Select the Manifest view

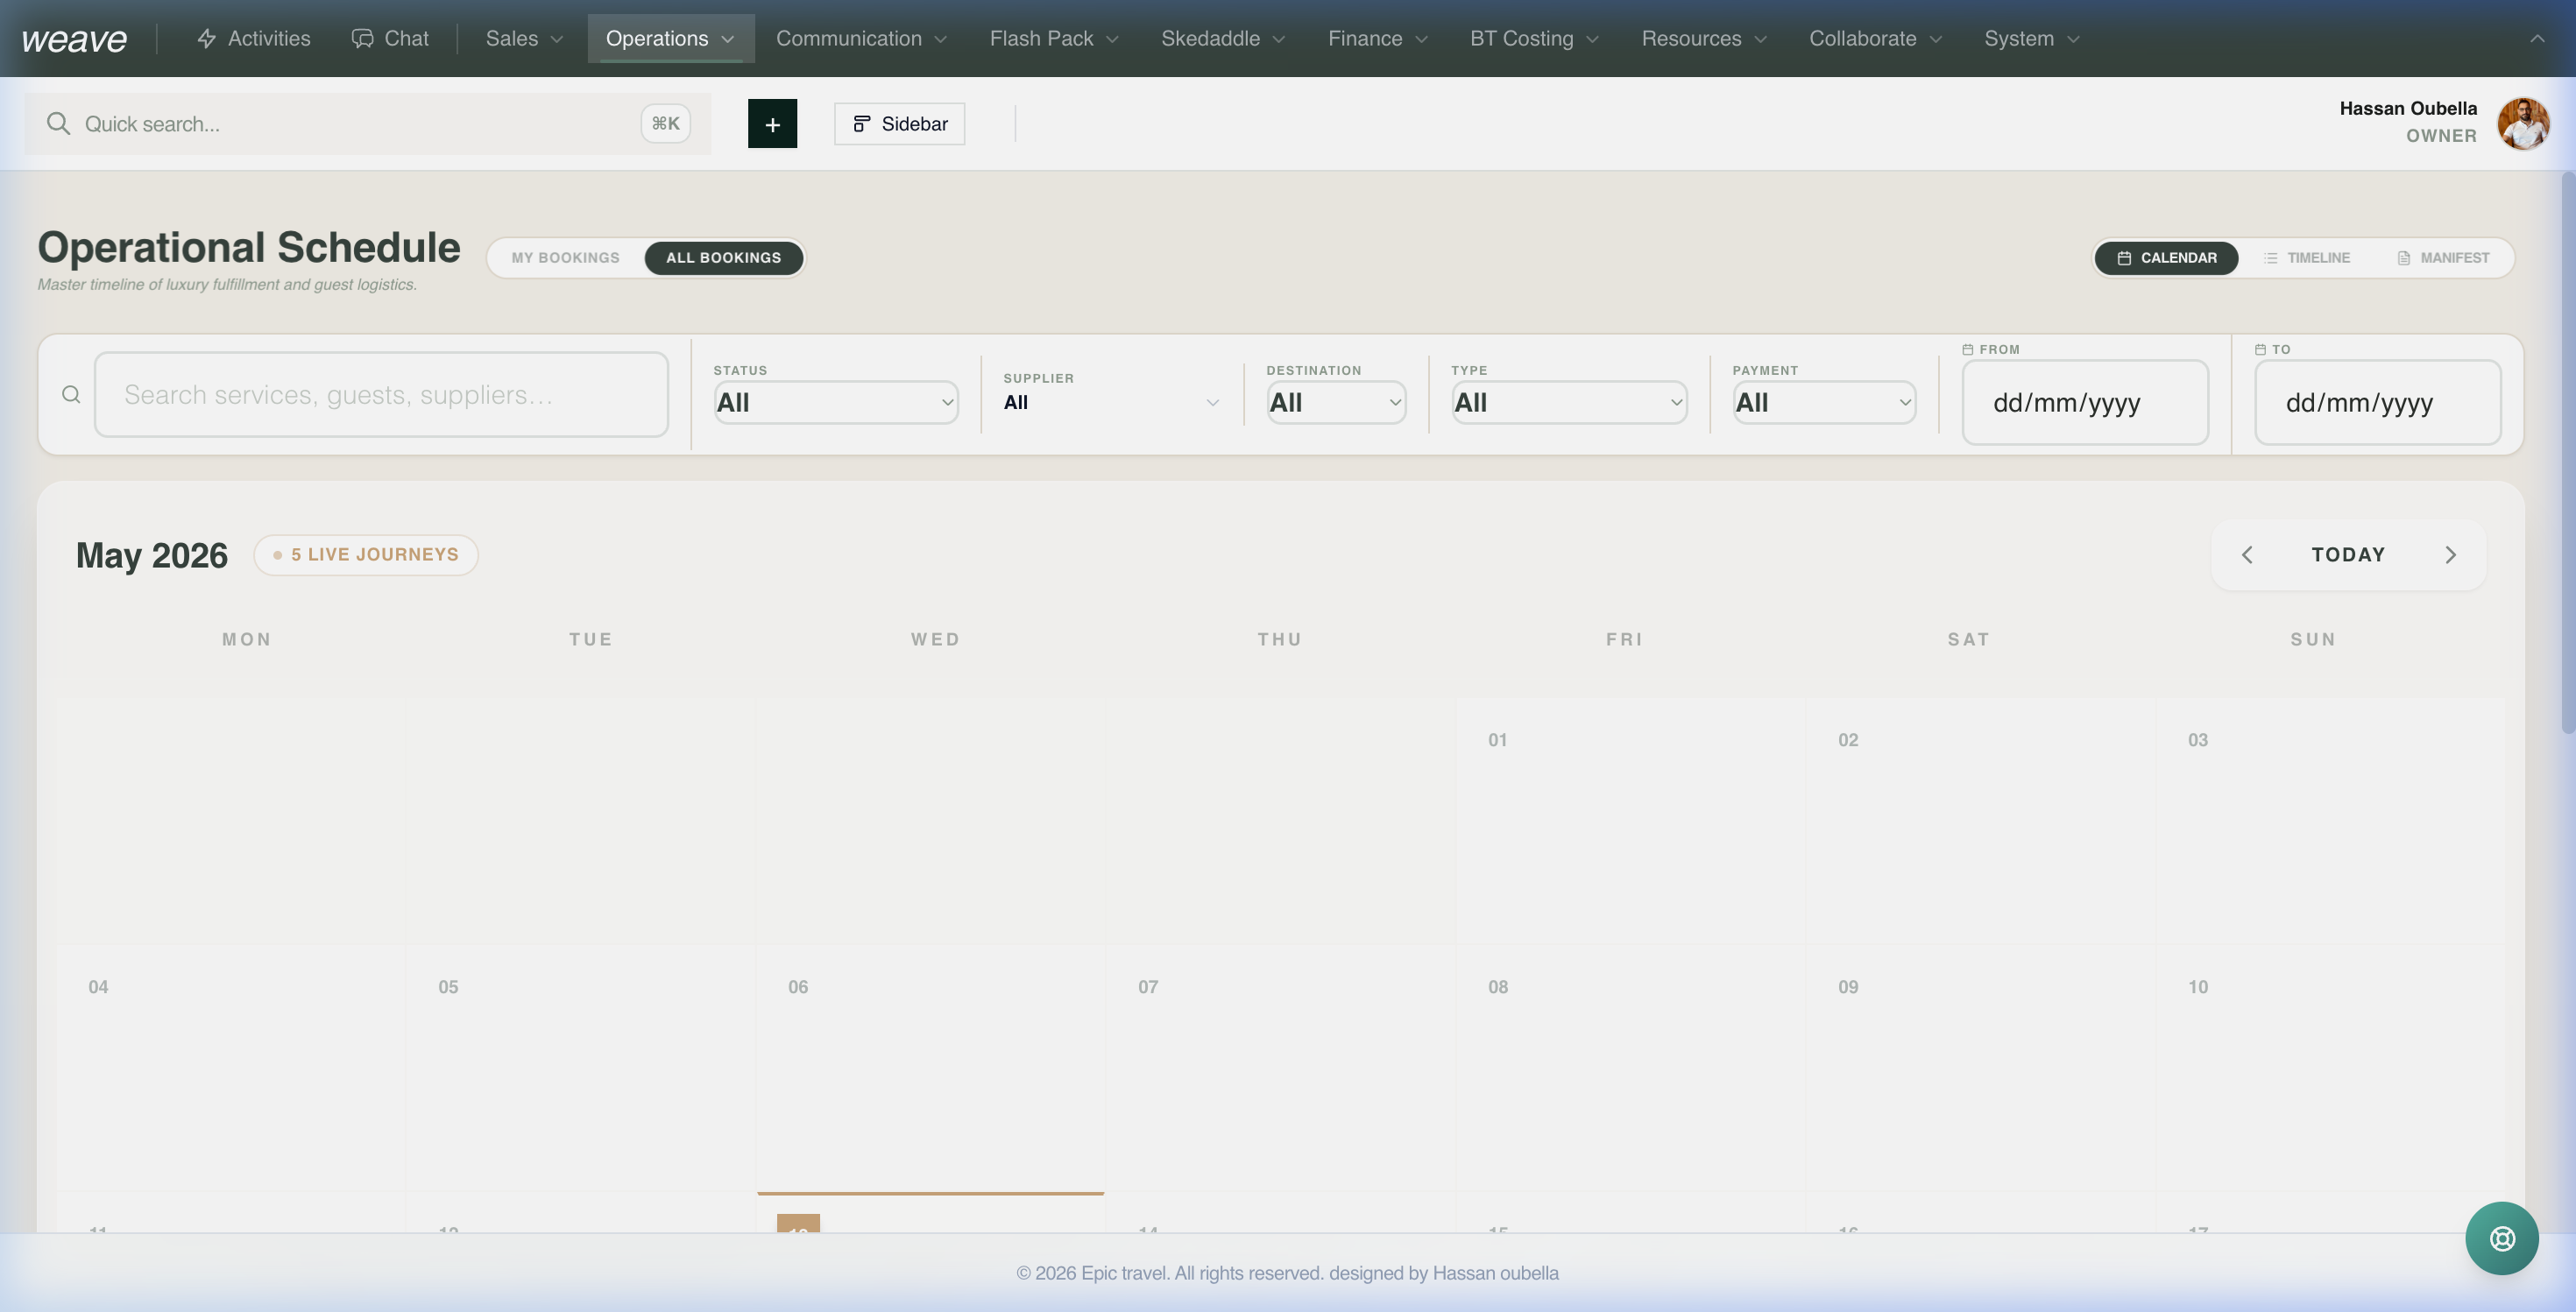coord(2443,257)
